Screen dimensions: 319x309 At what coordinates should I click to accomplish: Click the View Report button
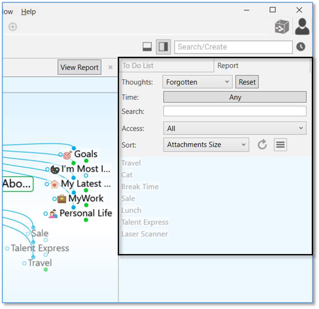coord(79,67)
